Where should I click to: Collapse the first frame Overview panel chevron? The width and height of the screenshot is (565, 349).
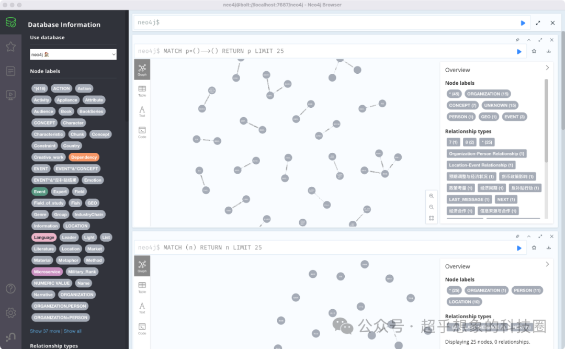547,68
